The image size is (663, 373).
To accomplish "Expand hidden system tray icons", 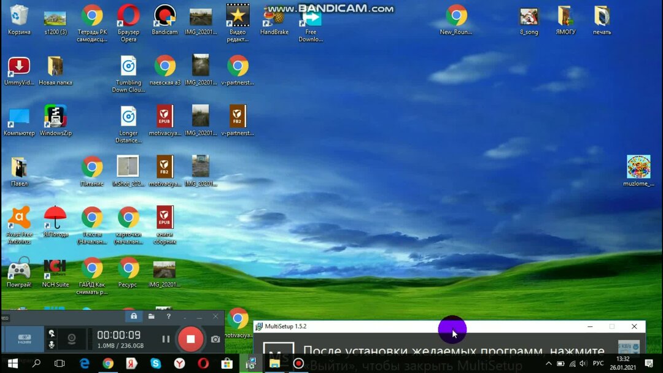I will click(x=548, y=363).
